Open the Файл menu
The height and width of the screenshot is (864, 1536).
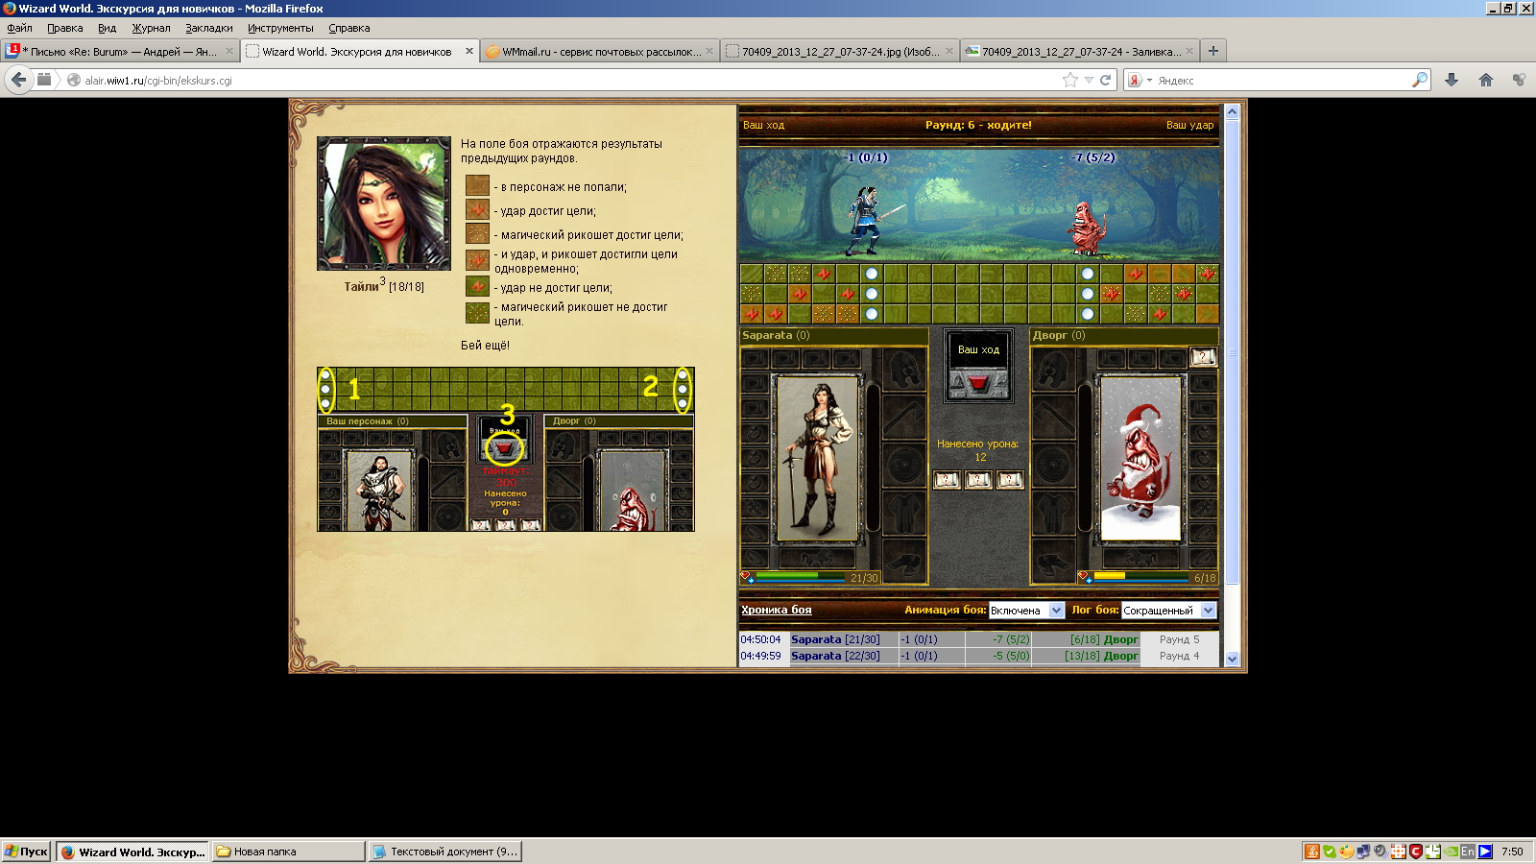(19, 28)
